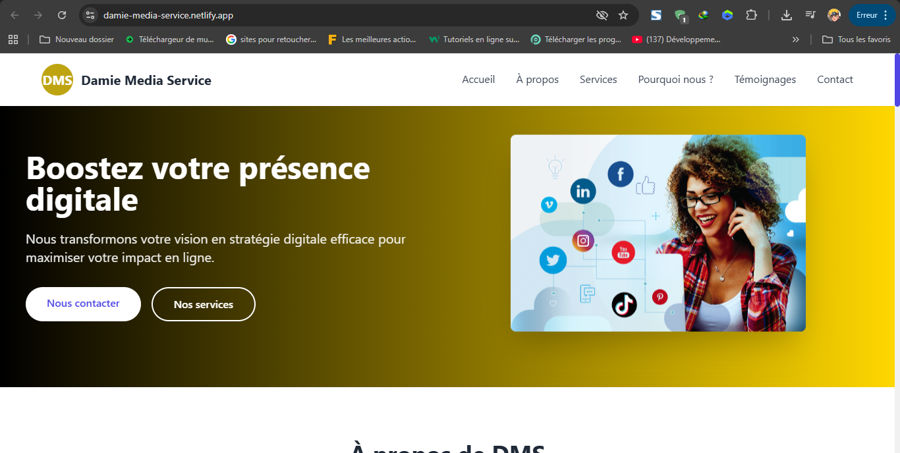Open the Téléchargeur de mu... bookmark
Screen dimensions: 900x453
pos(170,40)
